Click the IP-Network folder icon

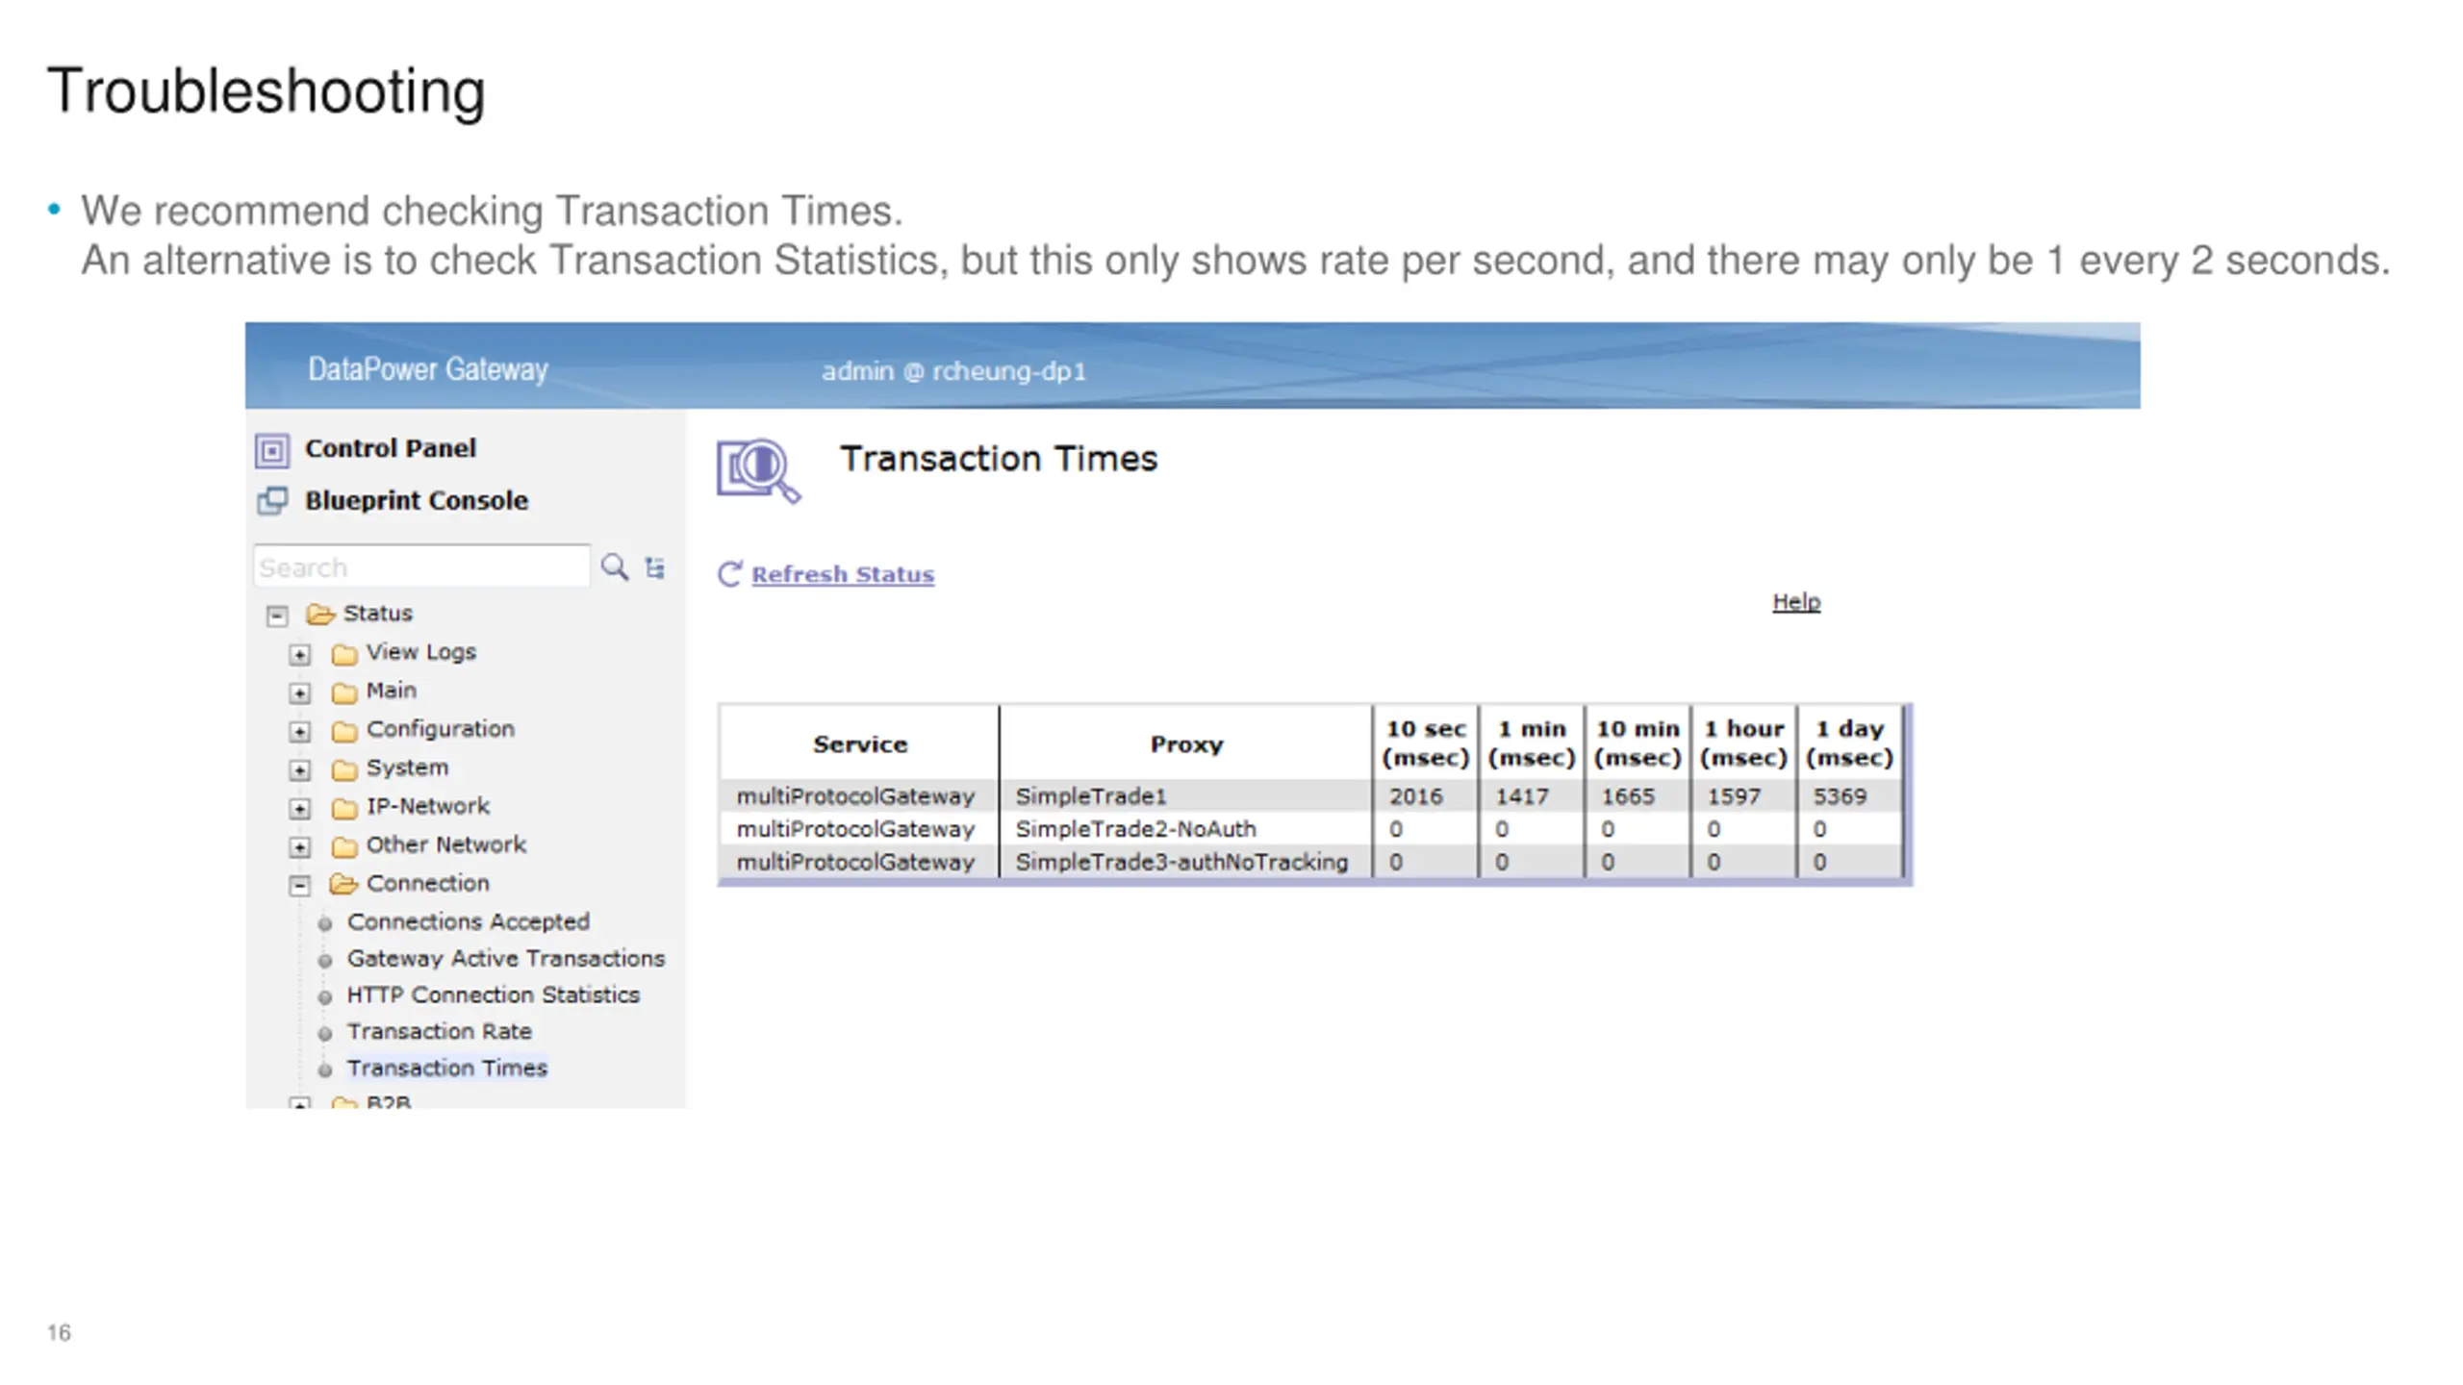click(x=344, y=808)
